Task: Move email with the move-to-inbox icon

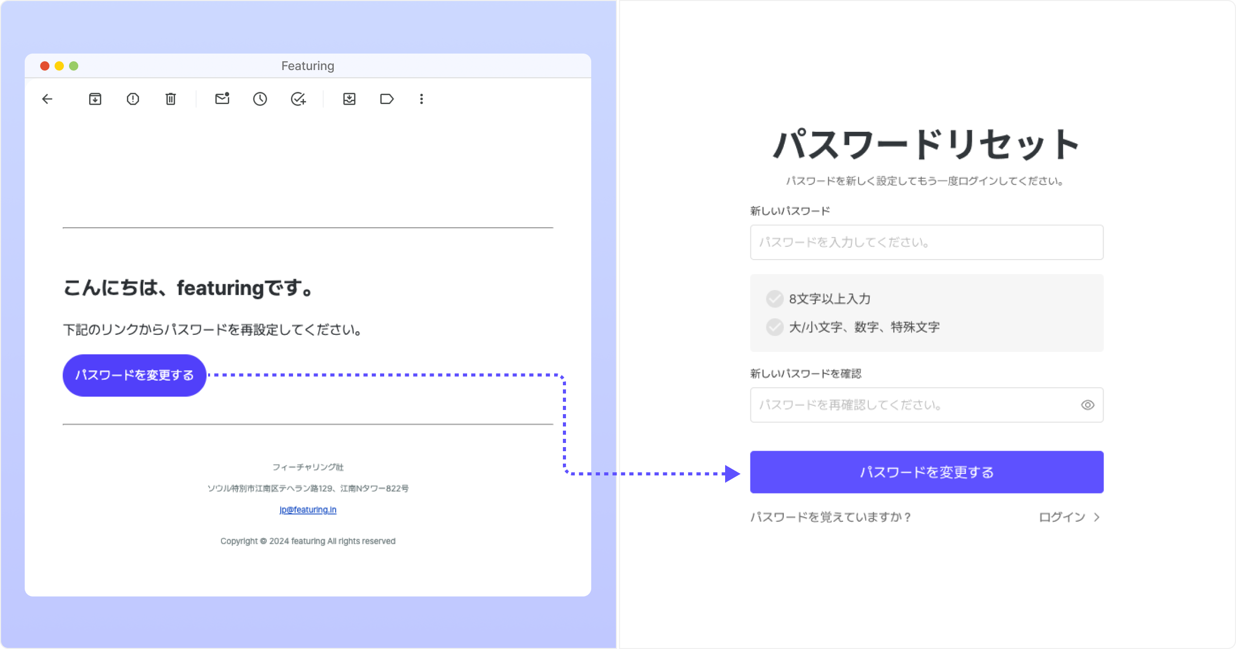Action: [x=349, y=99]
